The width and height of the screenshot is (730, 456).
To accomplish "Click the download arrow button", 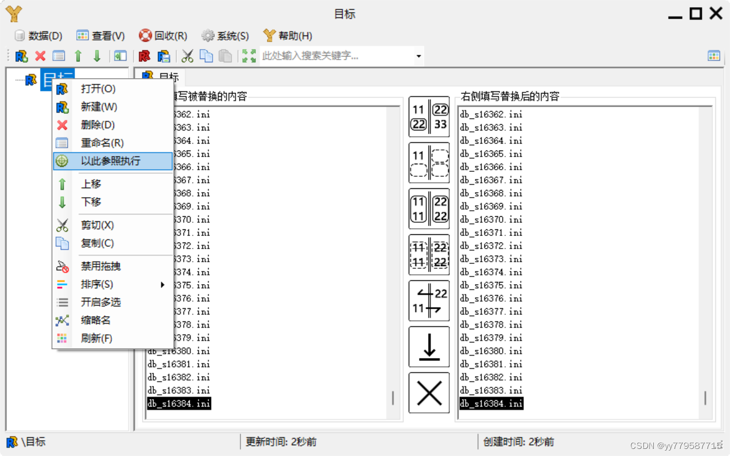I will tap(429, 347).
